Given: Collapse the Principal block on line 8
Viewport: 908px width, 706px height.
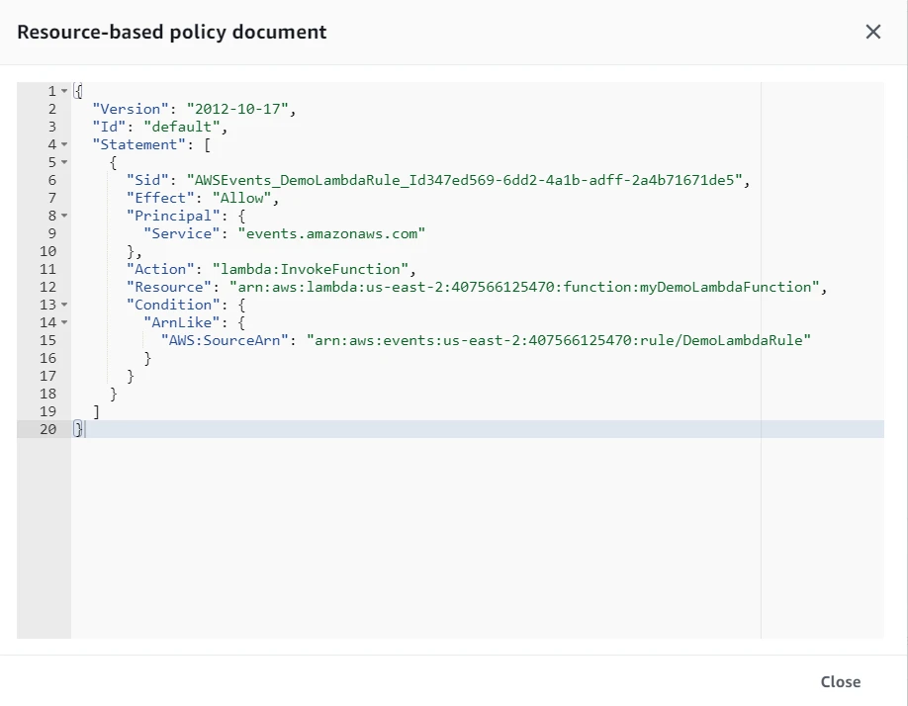Looking at the screenshot, I should pos(64,216).
